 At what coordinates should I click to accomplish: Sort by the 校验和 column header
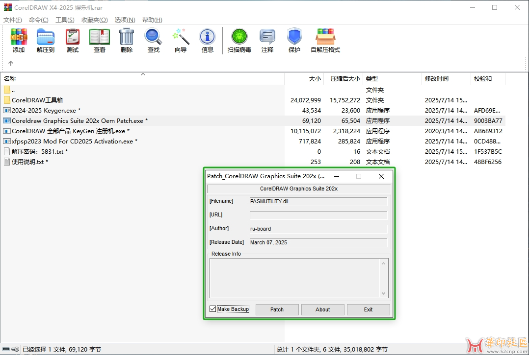(488, 78)
